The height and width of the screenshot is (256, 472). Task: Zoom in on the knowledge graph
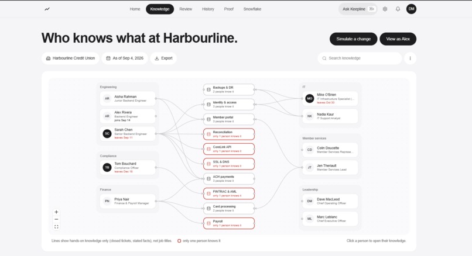pyautogui.click(x=56, y=212)
